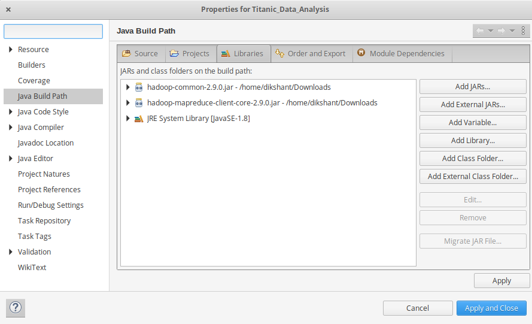Click the Edit... button
The image size is (532, 324).
pyautogui.click(x=473, y=199)
